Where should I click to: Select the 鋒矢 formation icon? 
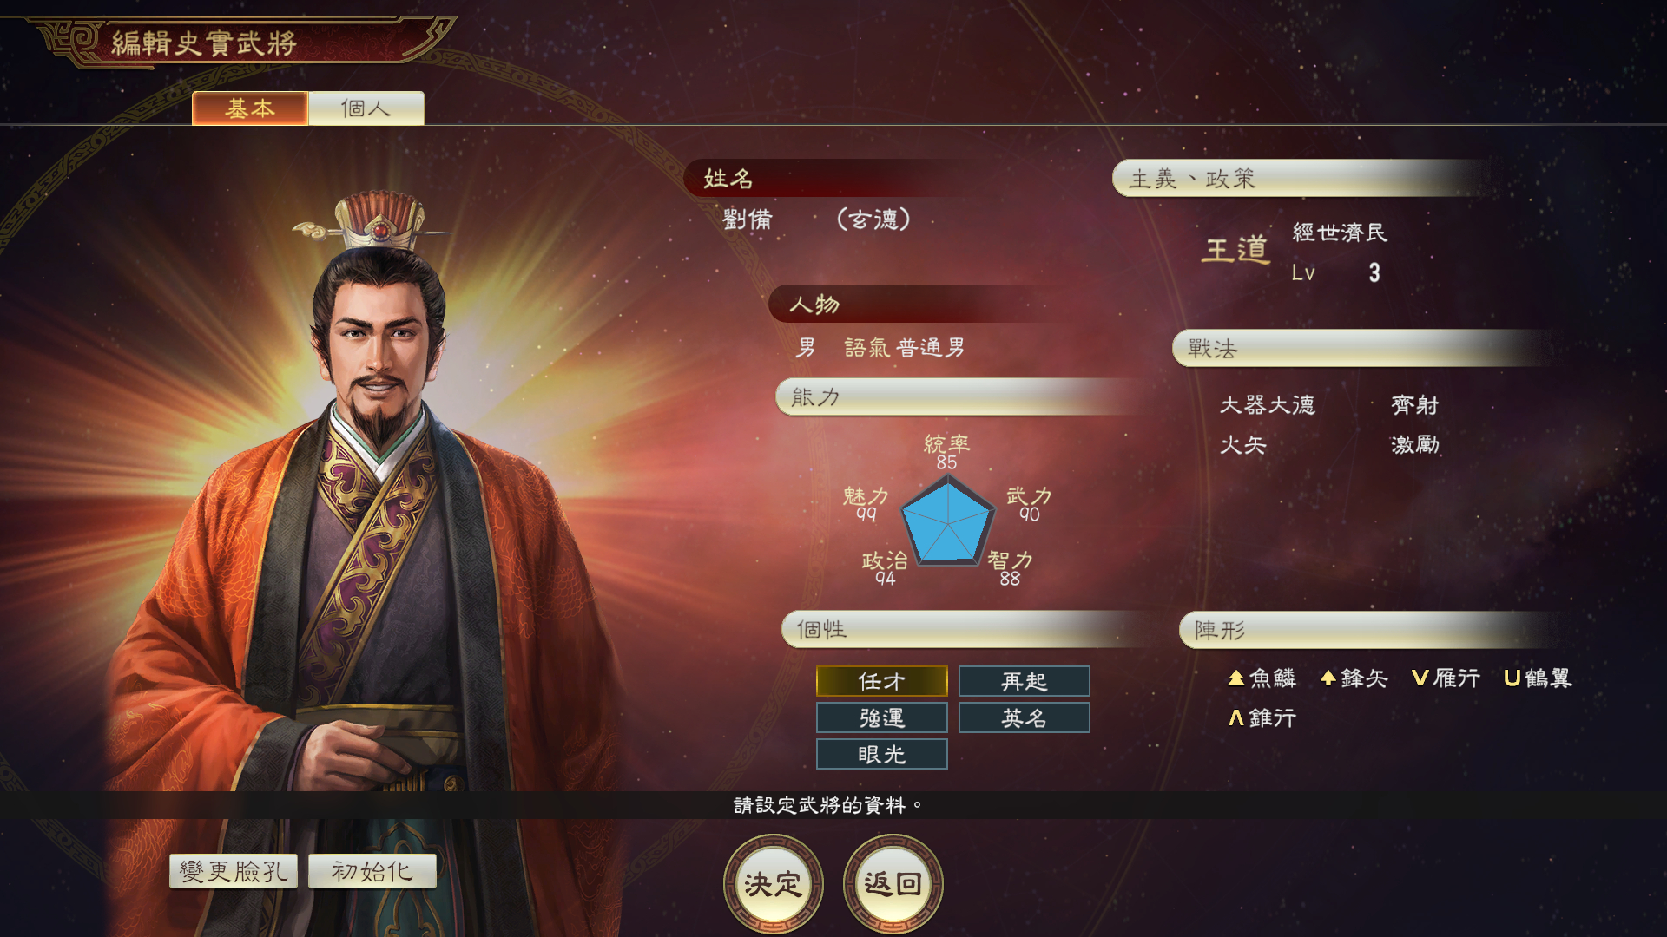coord(1328,678)
